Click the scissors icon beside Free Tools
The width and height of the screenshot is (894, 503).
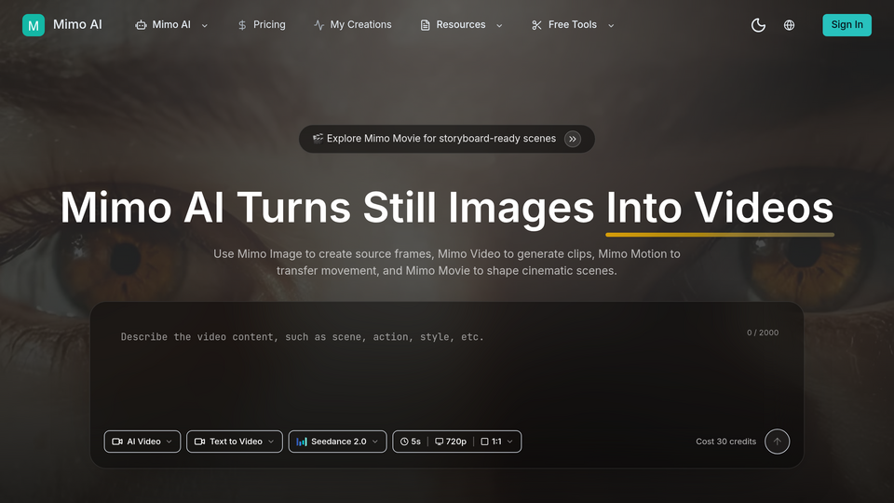(536, 25)
